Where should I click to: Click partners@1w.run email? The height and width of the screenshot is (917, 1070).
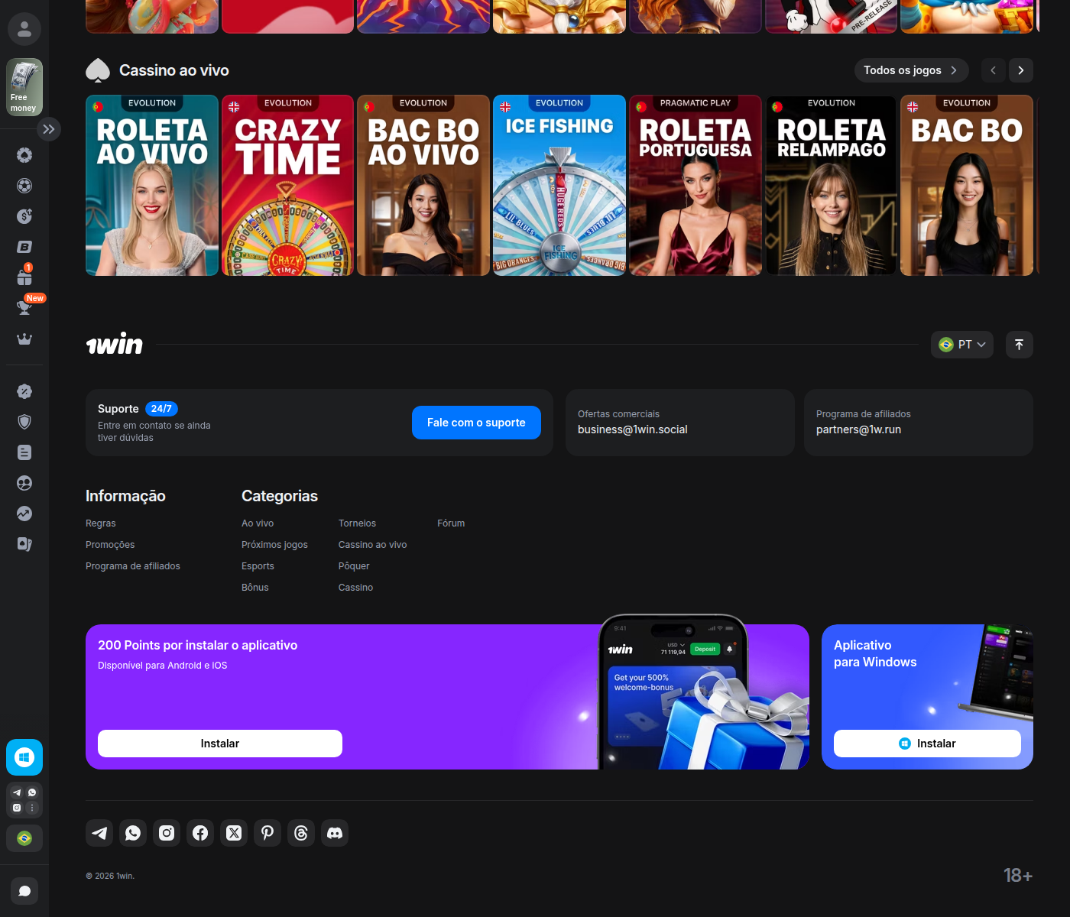pyautogui.click(x=858, y=429)
